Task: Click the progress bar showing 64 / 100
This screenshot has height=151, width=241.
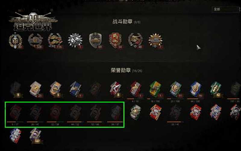Action: click(x=195, y=99)
